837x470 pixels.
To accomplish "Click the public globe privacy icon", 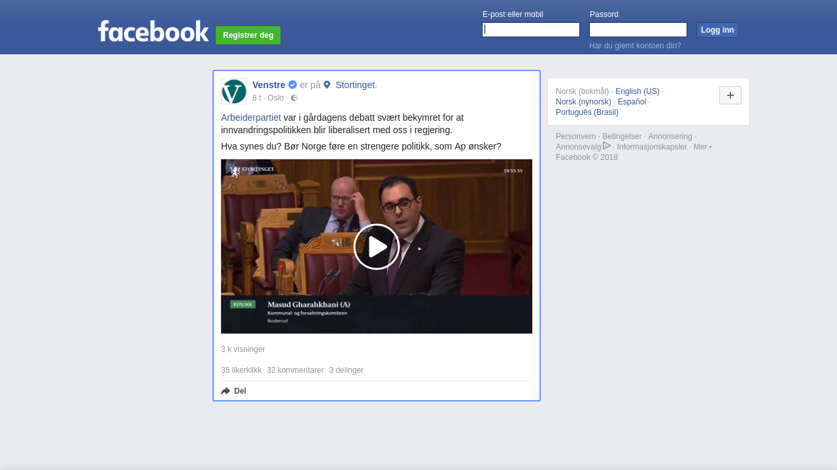I will pyautogui.click(x=294, y=98).
